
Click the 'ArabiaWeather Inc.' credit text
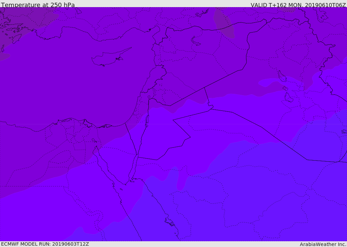click(x=323, y=244)
